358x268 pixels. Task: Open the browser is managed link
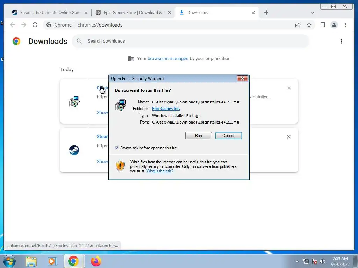pos(168,59)
